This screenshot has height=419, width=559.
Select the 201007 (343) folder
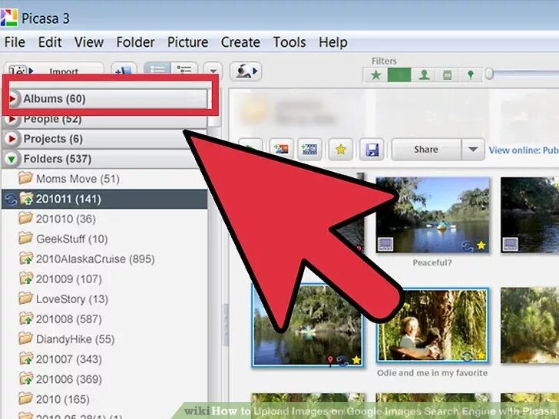pos(104,359)
